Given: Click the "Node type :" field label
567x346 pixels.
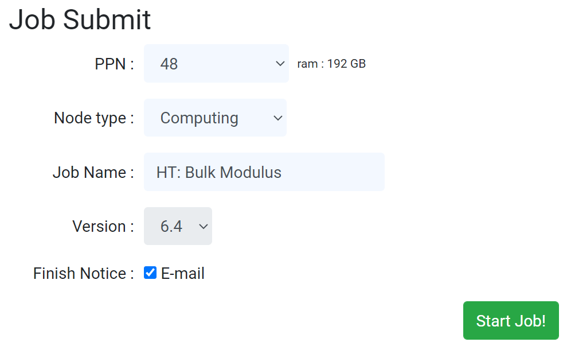Looking at the screenshot, I should pyautogui.click(x=94, y=118).
